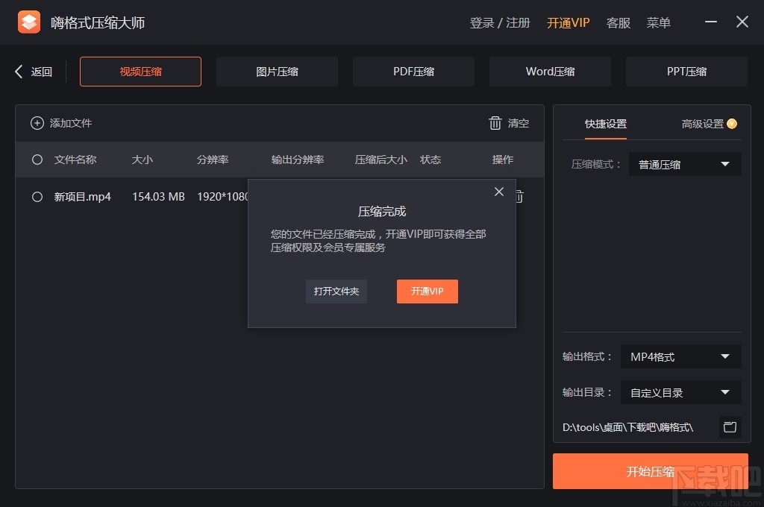Switch to the 图片压缩 tab
This screenshot has height=507, width=764.
point(277,71)
